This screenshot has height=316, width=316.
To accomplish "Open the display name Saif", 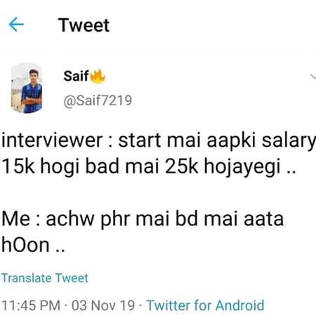I will coord(77,77).
